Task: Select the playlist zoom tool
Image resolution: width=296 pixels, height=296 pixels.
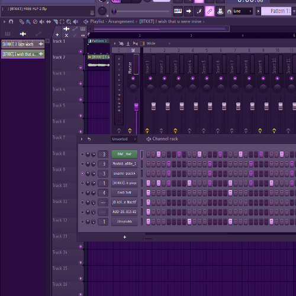Action: (x=69, y=22)
